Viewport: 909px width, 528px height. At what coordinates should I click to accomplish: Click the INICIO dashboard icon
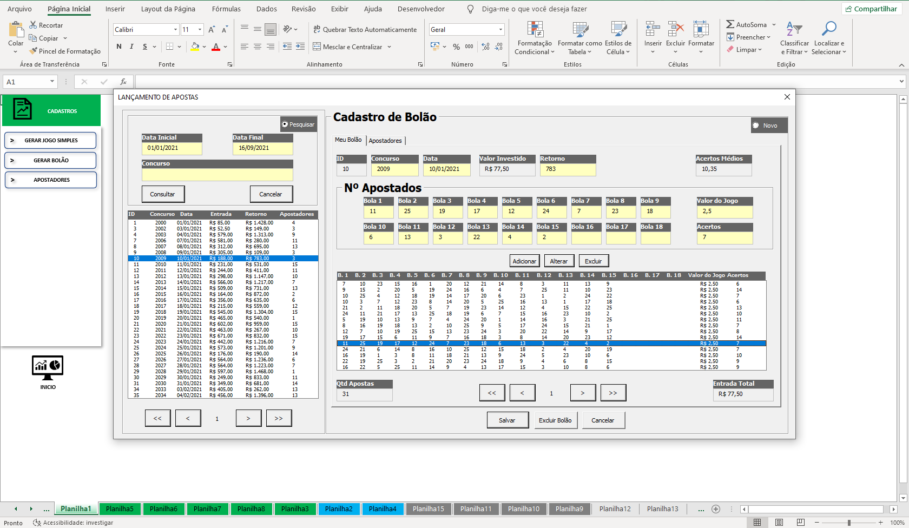(x=48, y=367)
